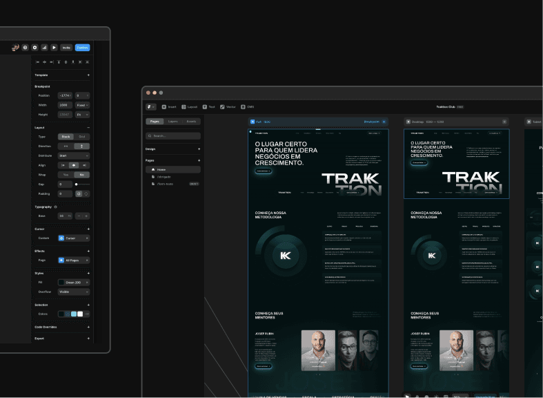This screenshot has height=398, width=543.
Task: Open CMS from the main toolbar
Action: click(x=248, y=107)
